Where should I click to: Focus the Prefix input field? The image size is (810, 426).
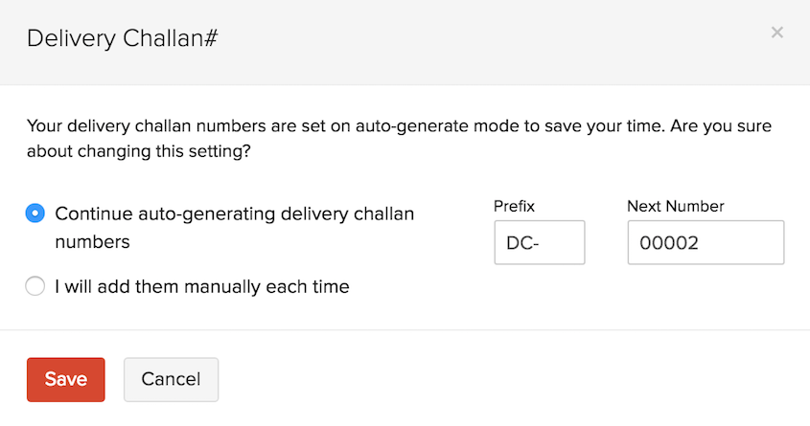click(x=539, y=243)
